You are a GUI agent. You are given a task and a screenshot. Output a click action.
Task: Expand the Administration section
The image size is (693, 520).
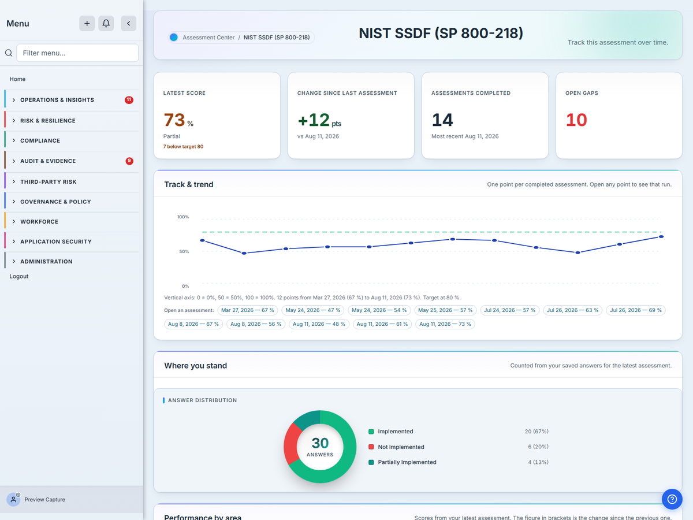point(71,262)
